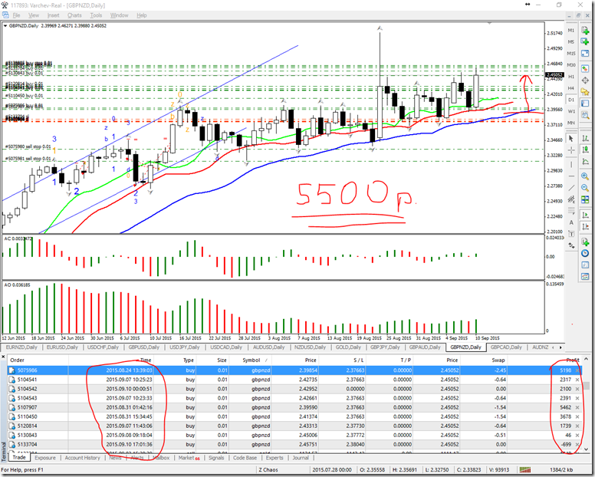Open the Strategy Tester magnifier icon
The image size is (595, 477).
(x=585, y=115)
